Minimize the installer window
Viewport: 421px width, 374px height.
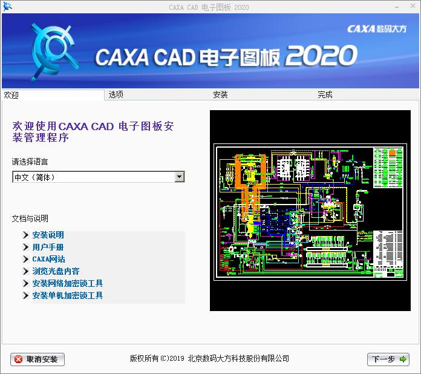[397, 7]
